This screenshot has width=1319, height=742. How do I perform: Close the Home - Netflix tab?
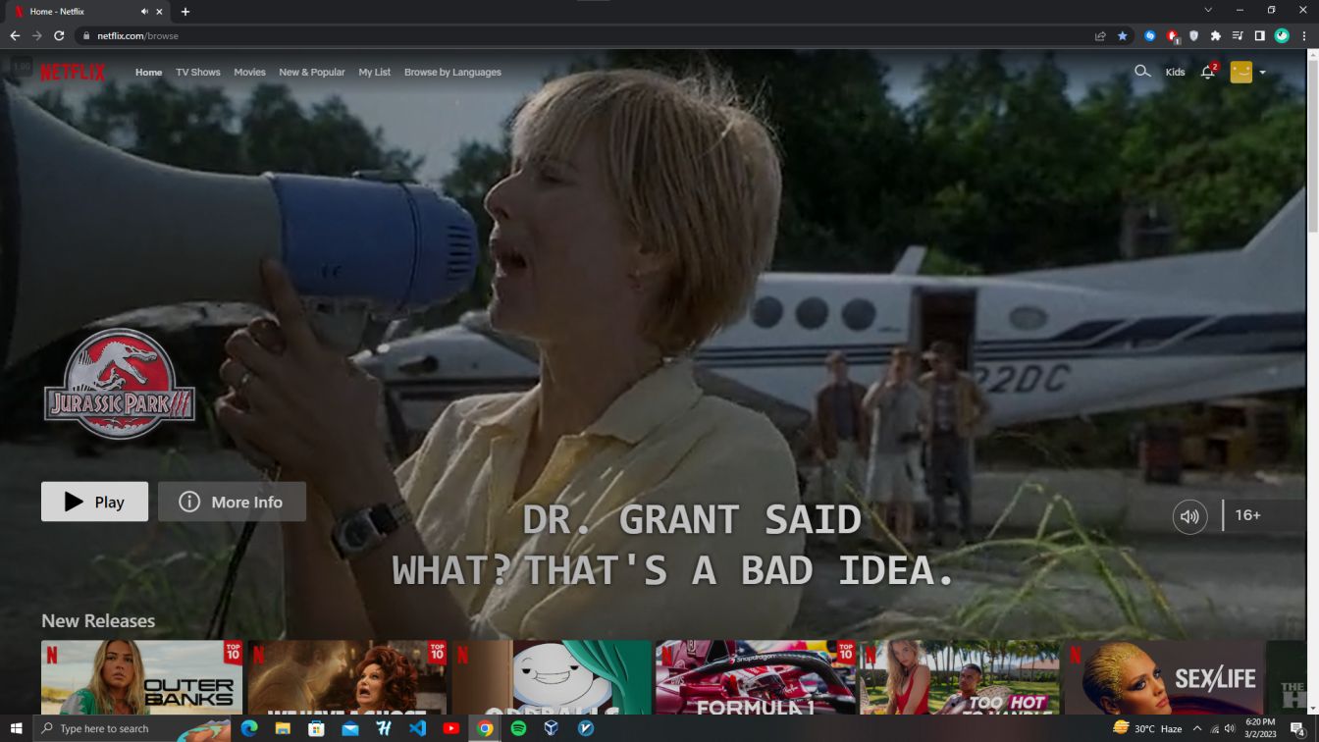[x=160, y=12]
